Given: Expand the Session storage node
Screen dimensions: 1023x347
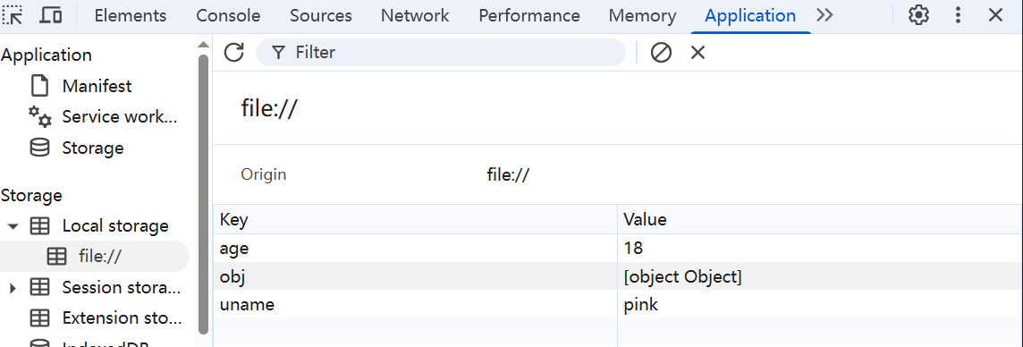Looking at the screenshot, I should point(13,288).
